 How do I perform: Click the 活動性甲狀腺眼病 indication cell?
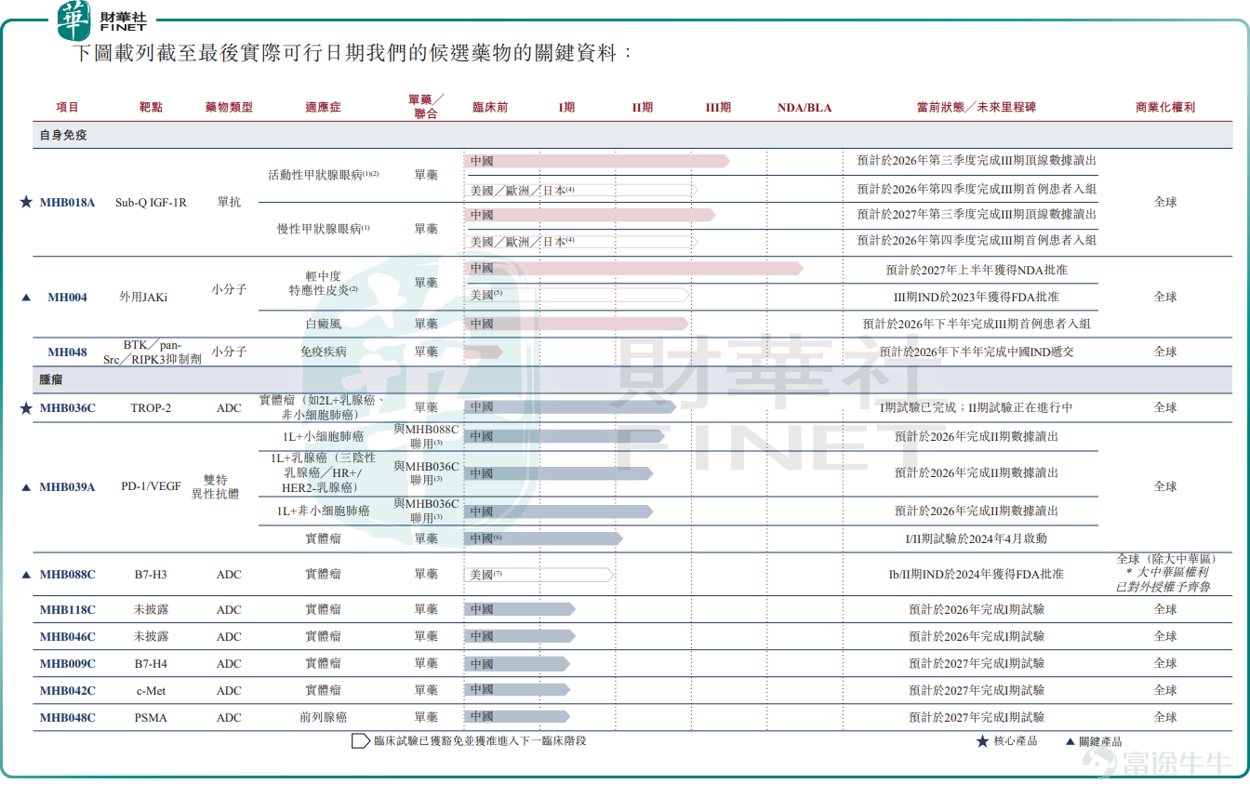(x=324, y=175)
